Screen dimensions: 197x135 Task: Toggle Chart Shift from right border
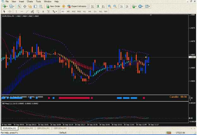(x=127, y=6)
